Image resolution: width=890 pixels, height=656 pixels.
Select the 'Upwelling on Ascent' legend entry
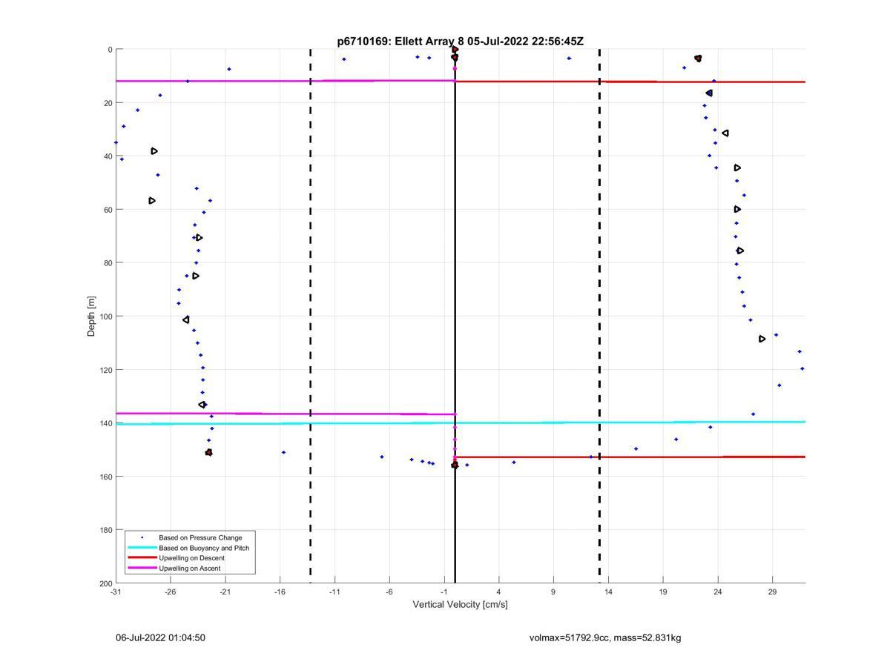pos(189,569)
